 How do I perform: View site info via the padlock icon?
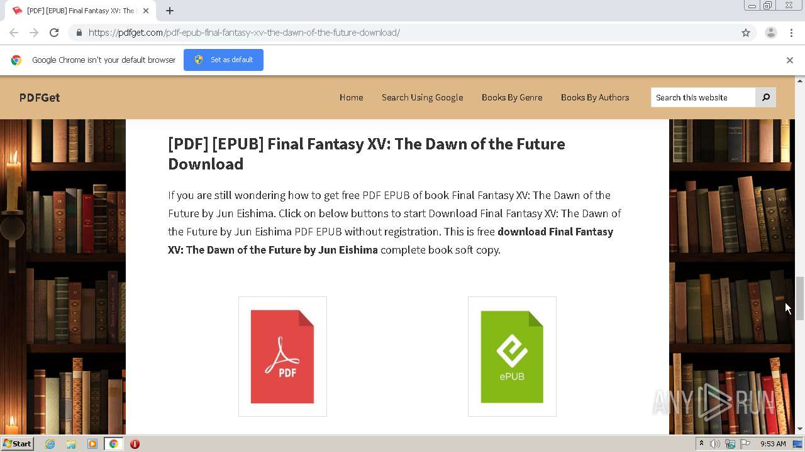(79, 33)
